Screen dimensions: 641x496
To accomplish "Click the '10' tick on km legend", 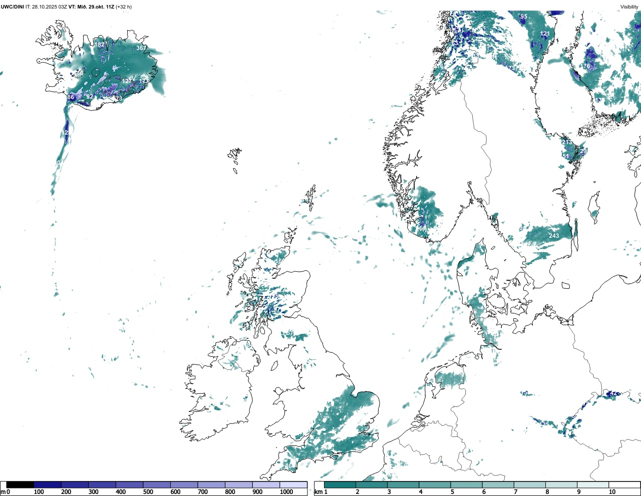I will (612, 492).
